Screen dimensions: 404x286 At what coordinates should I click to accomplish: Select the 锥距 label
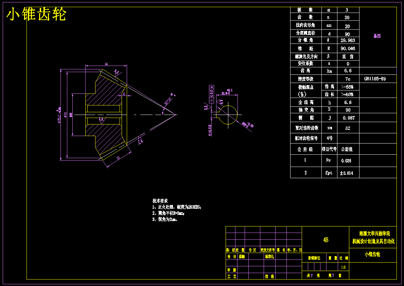pyautogui.click(x=305, y=49)
